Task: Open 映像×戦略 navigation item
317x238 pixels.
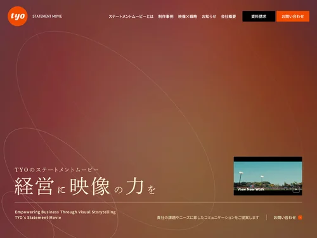Action: pyautogui.click(x=188, y=17)
